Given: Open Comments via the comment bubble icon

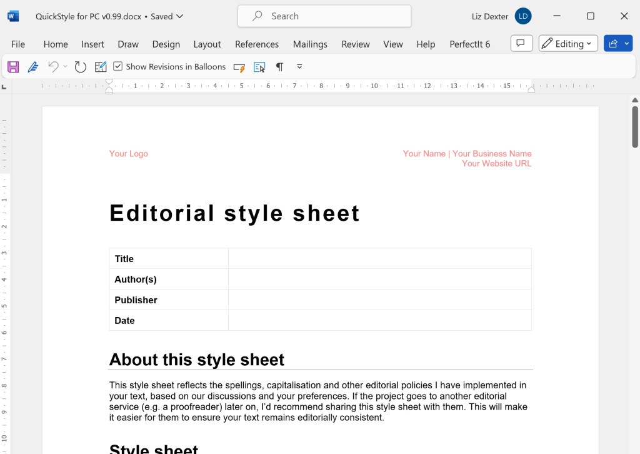Looking at the screenshot, I should 521,43.
